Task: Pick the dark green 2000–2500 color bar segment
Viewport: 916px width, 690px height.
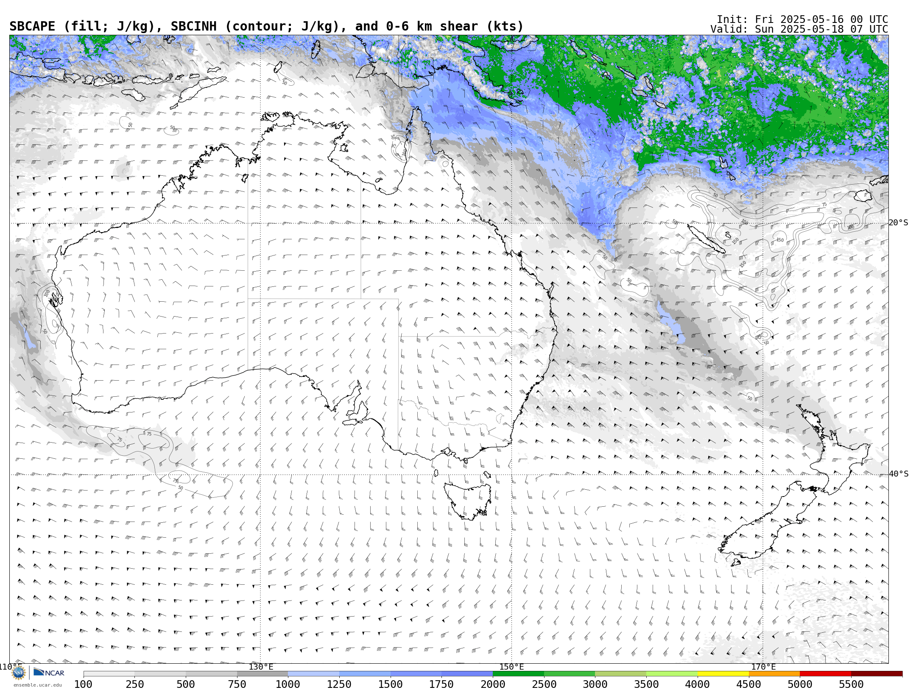Action: [x=518, y=674]
